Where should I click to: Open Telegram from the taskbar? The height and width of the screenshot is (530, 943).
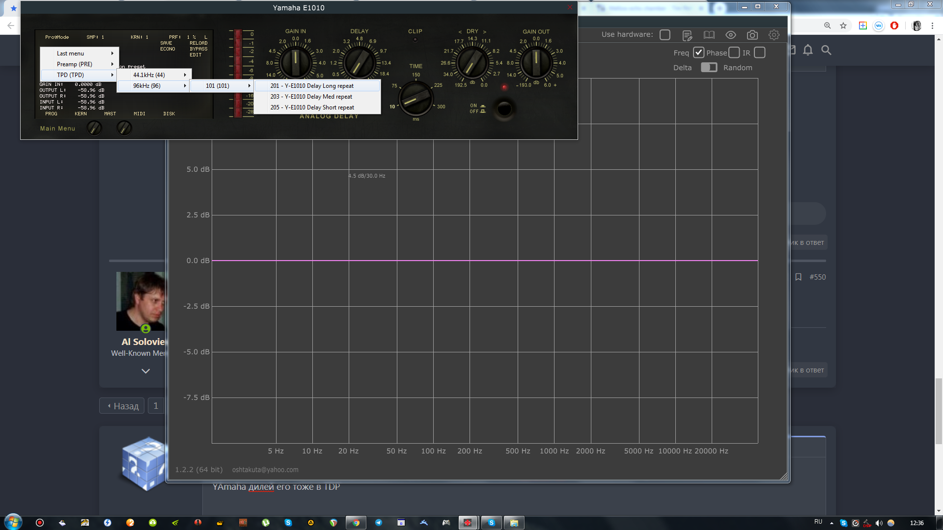379,523
